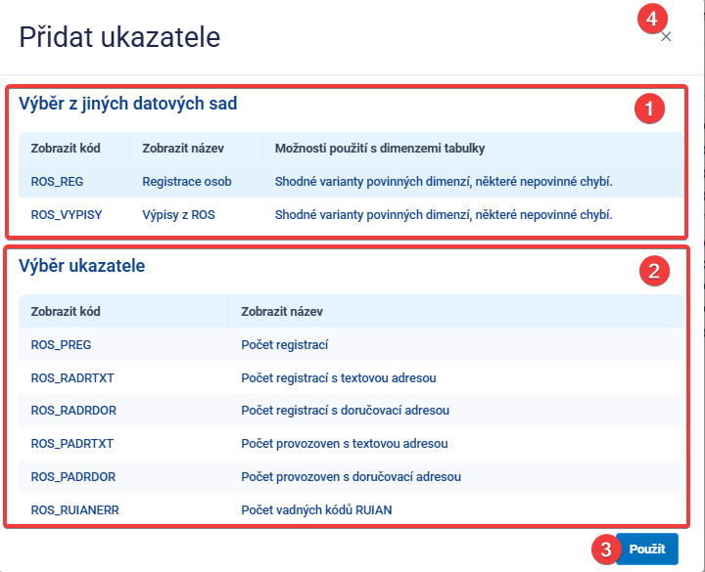This screenshot has width=705, height=572.
Task: Select indicator Počet registrací
Action: 285,344
